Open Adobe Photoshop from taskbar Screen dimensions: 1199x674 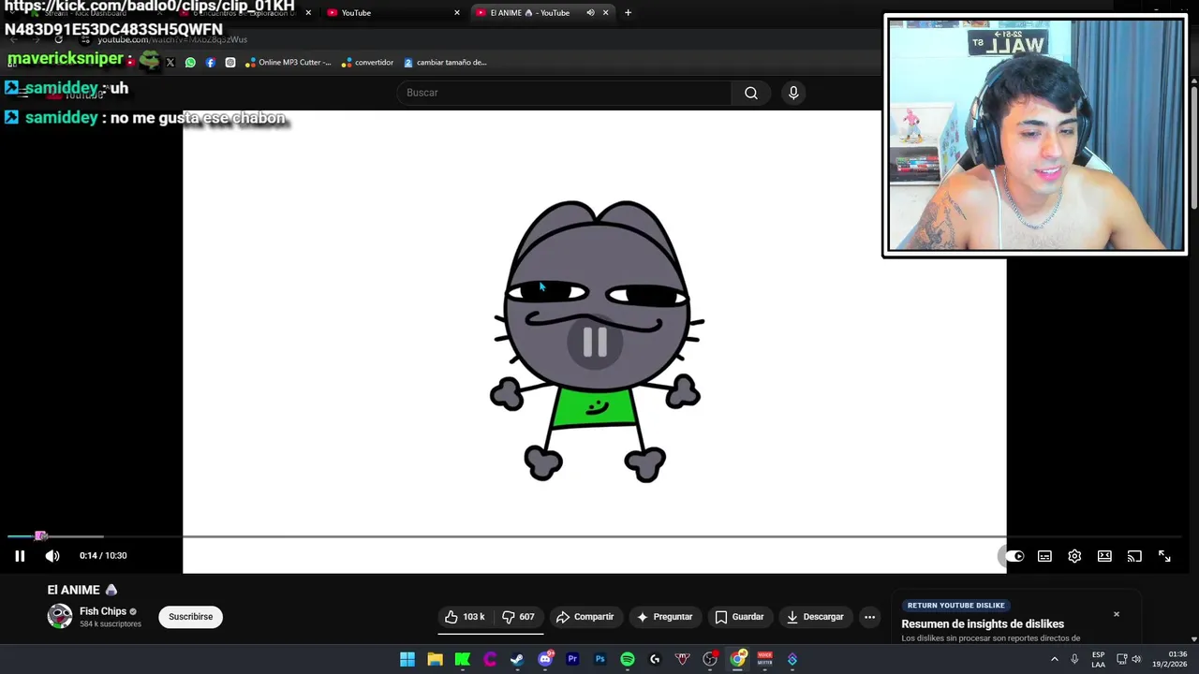click(x=599, y=659)
